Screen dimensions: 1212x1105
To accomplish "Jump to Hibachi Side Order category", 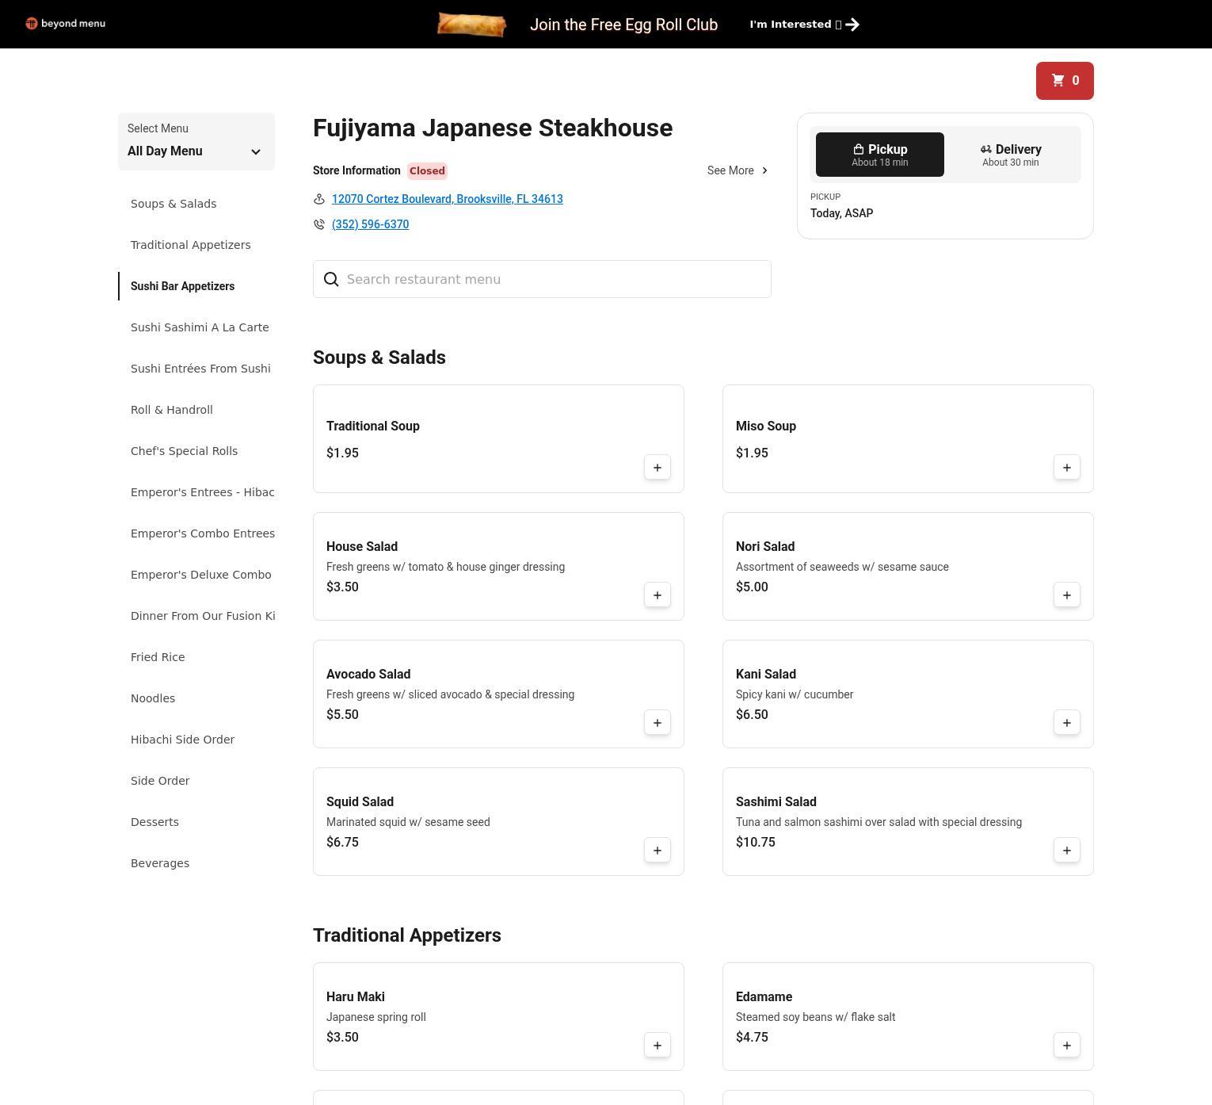I will (183, 740).
